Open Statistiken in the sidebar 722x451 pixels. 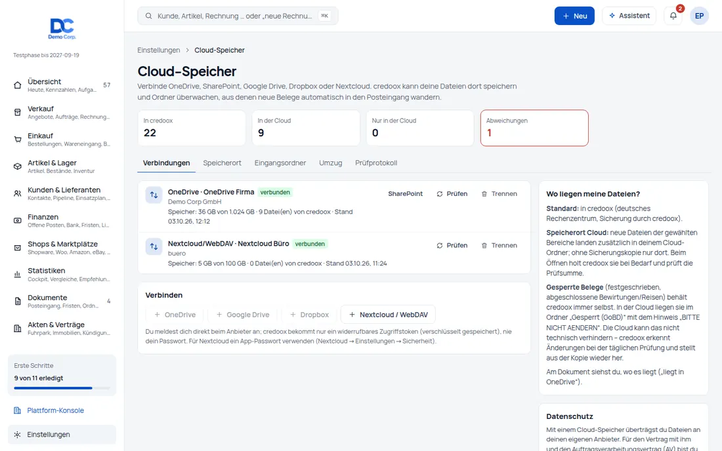pyautogui.click(x=62, y=275)
